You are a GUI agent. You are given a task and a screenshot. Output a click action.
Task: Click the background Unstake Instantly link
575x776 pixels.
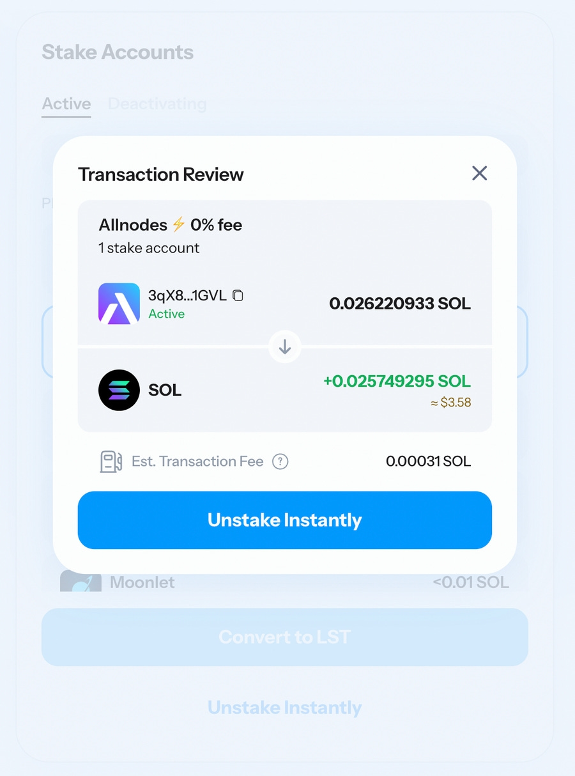(285, 708)
